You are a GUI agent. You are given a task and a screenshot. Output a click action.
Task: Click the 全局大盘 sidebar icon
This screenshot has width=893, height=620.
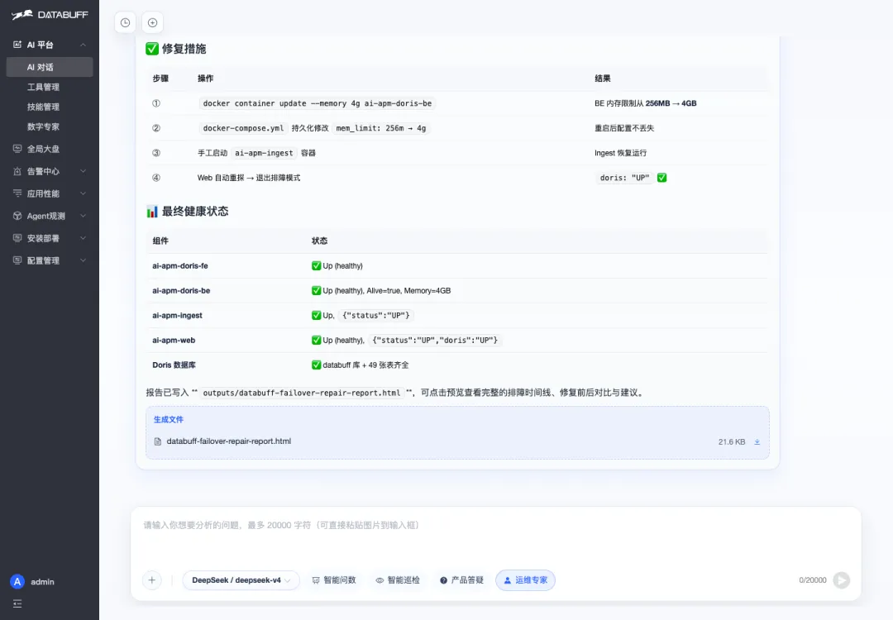[17, 149]
